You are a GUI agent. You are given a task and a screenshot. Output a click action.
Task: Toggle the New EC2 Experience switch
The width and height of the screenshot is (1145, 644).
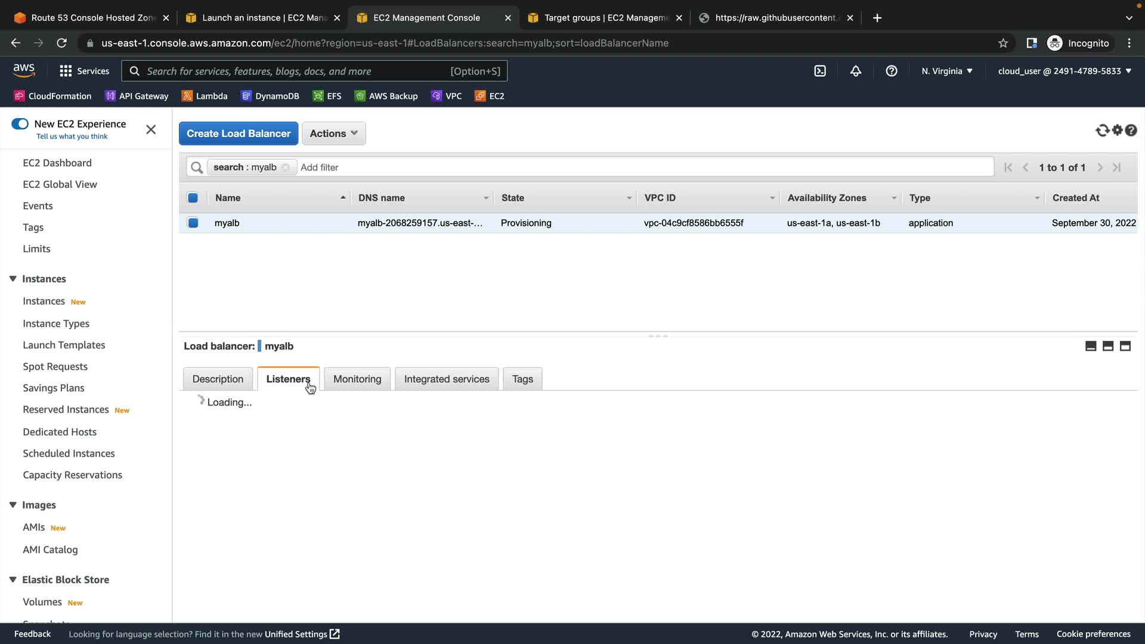coord(20,124)
